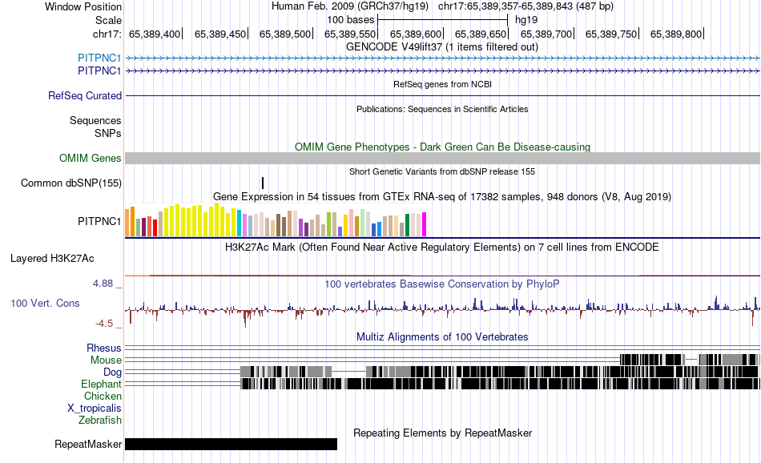Click the PITPNC1 GTEx track label
The image size is (761, 463).
click(99, 221)
